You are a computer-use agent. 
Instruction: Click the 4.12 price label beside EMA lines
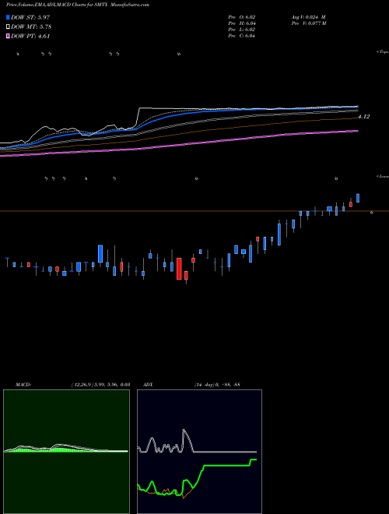tap(364, 117)
